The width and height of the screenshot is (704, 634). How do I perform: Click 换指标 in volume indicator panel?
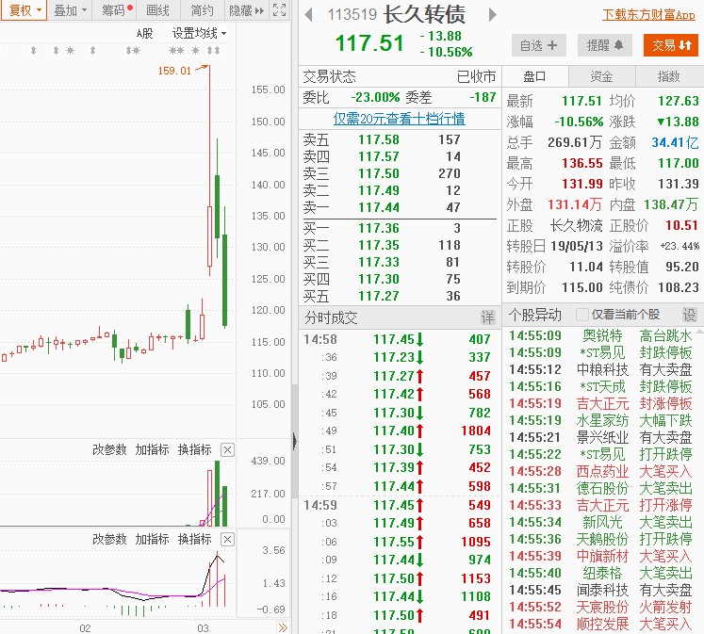[x=195, y=449]
